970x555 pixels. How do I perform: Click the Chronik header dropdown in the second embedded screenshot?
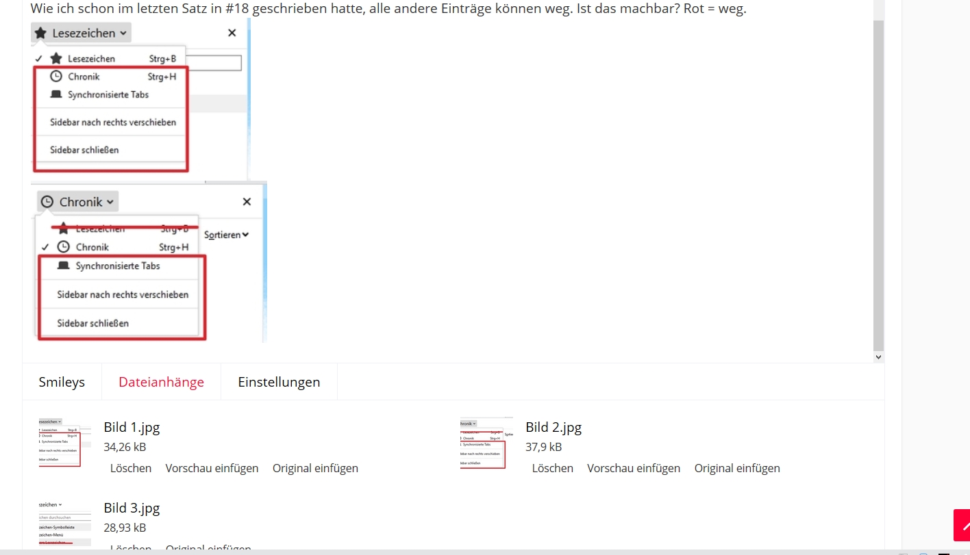(78, 202)
